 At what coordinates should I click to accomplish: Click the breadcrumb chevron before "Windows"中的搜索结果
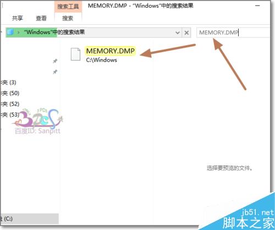pos(19,32)
